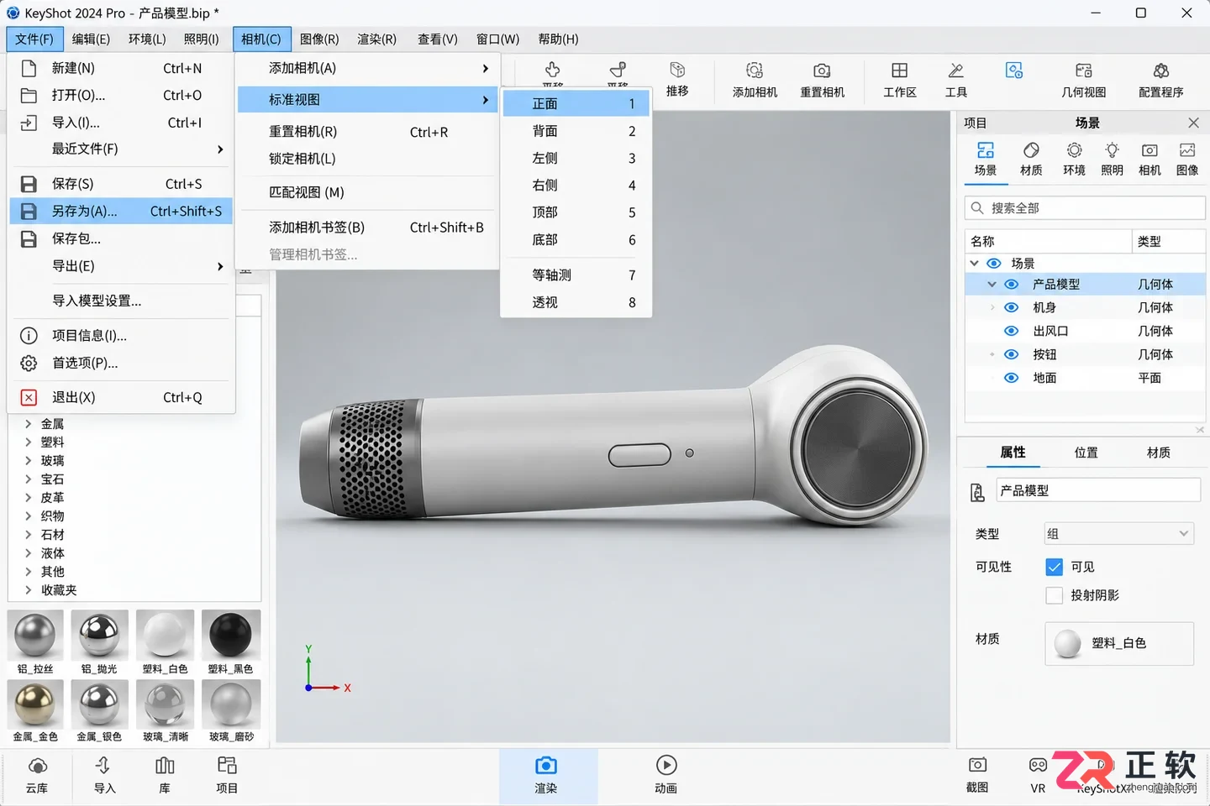Select the 推移 camera tool
1210x806 pixels.
(677, 71)
